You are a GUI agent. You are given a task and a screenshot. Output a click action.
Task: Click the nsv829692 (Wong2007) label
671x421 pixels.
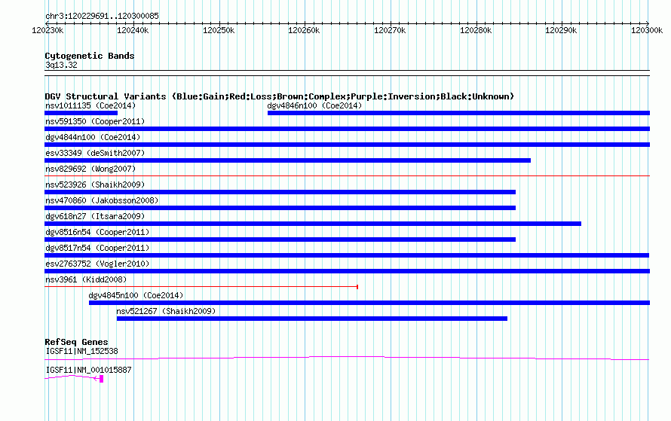90,169
